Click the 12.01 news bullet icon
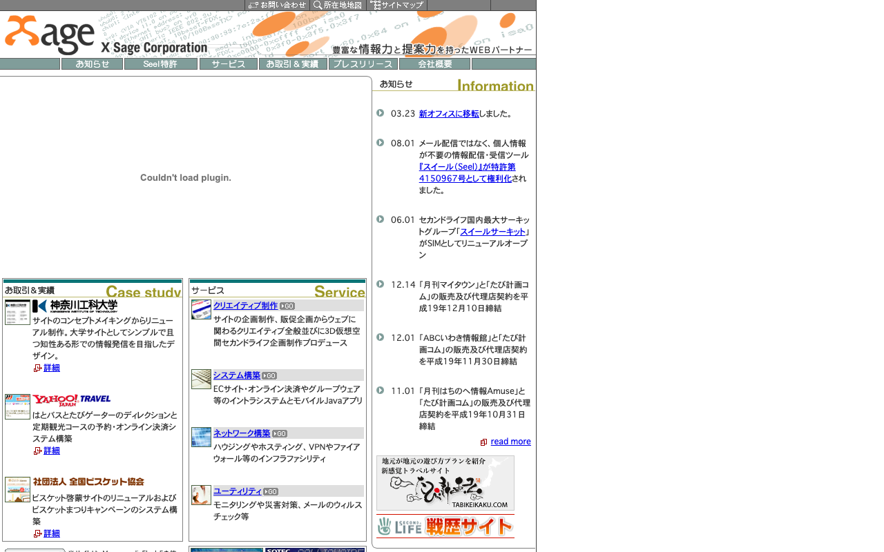This screenshot has height=552, width=884. 380,337
